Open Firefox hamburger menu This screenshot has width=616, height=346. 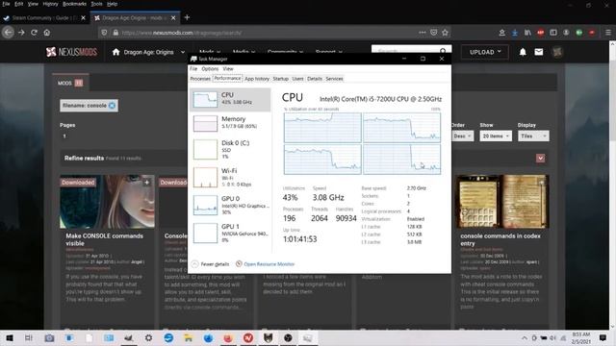(607, 33)
